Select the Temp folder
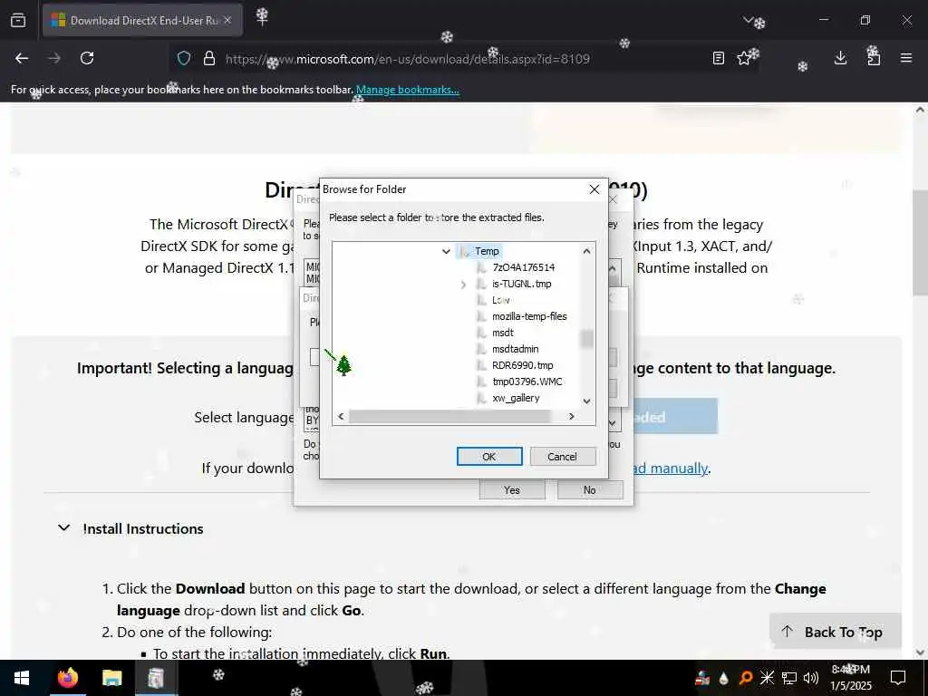This screenshot has height=696, width=928. click(487, 252)
